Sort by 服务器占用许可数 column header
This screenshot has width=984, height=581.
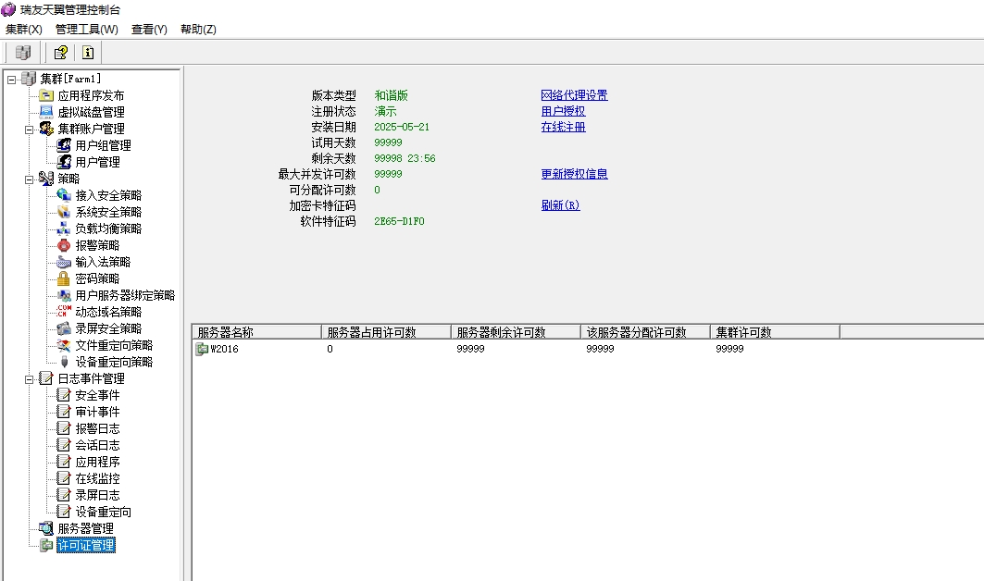(386, 332)
